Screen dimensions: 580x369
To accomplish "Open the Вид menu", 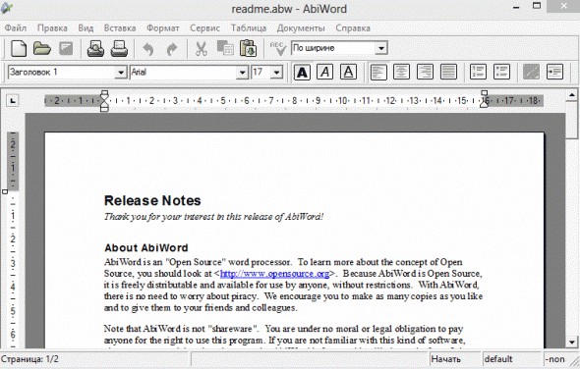I will 86,28.
